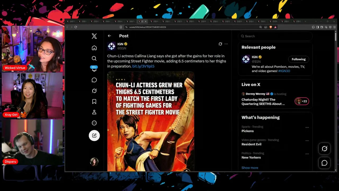This screenshot has width=339, height=191.
Task: Open the Profile icon in the sidebar
Action: (x=94, y=112)
